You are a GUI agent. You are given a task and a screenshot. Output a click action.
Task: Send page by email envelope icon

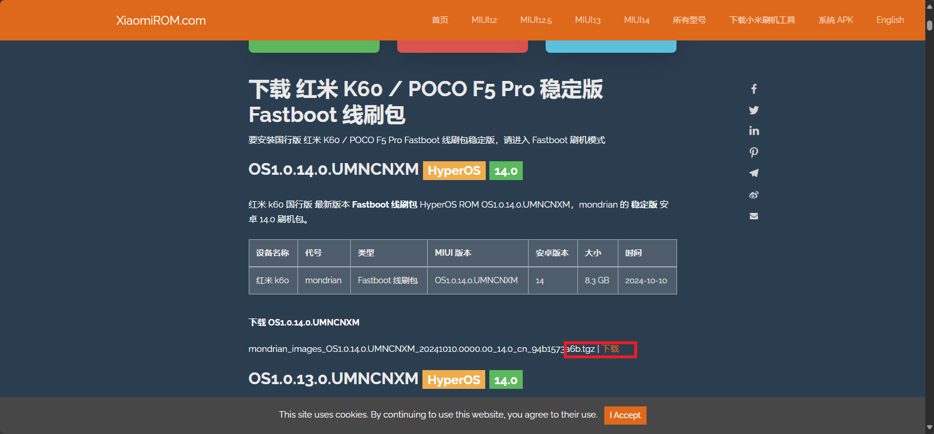754,216
